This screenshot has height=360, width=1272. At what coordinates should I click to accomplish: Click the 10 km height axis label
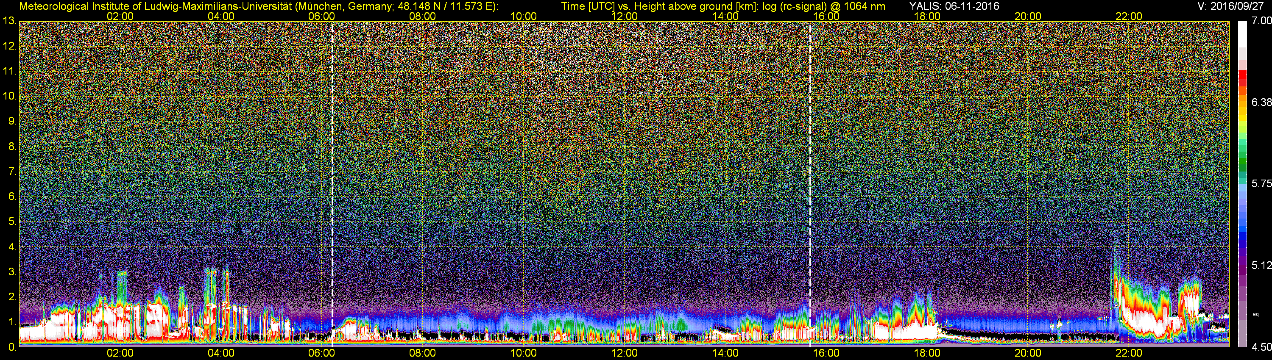coord(9,96)
